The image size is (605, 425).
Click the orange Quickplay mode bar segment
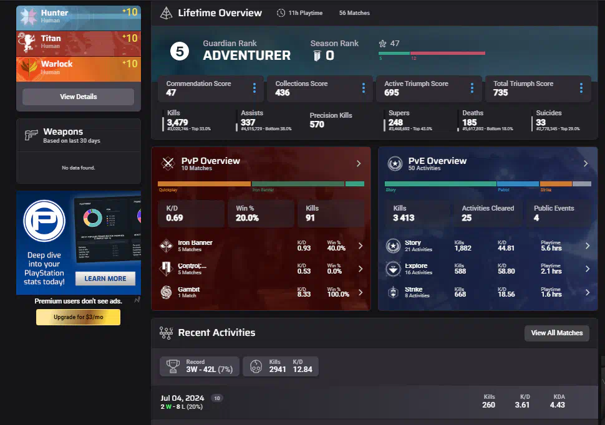[x=204, y=184]
